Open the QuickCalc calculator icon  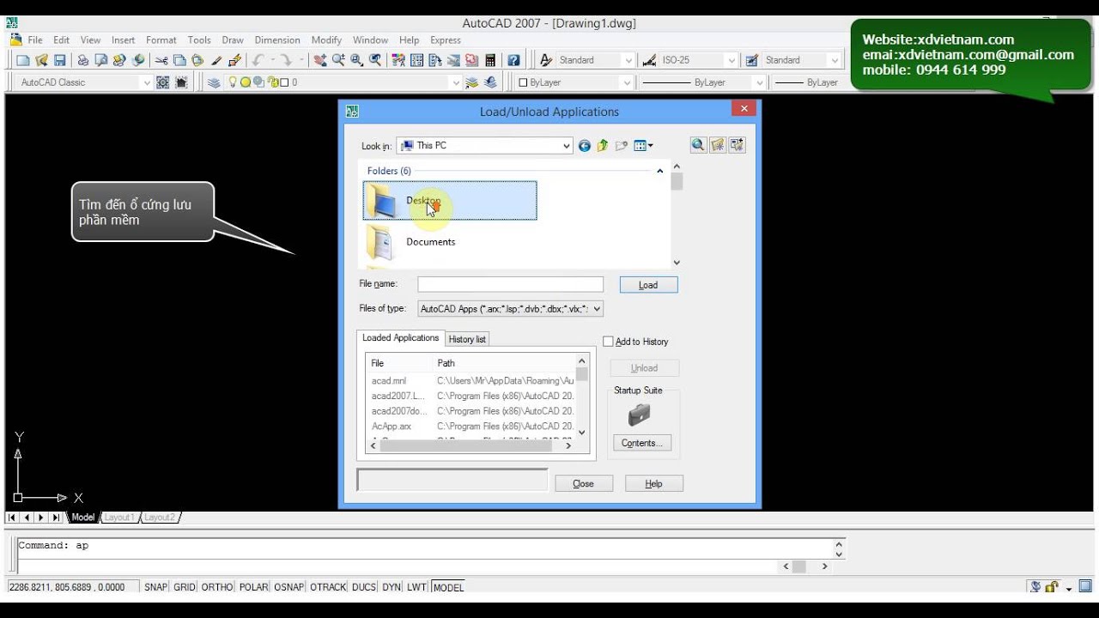490,60
